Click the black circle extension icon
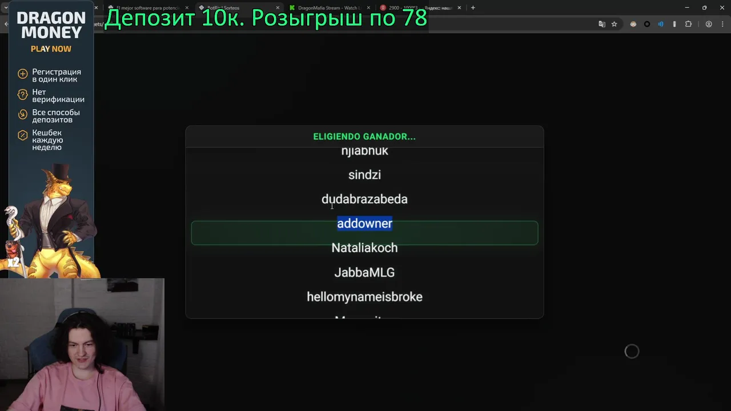The image size is (731, 411). click(647, 24)
